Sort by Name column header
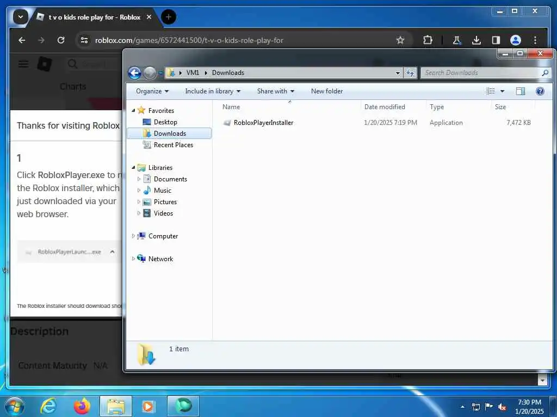This screenshot has width=557, height=417. (231, 107)
